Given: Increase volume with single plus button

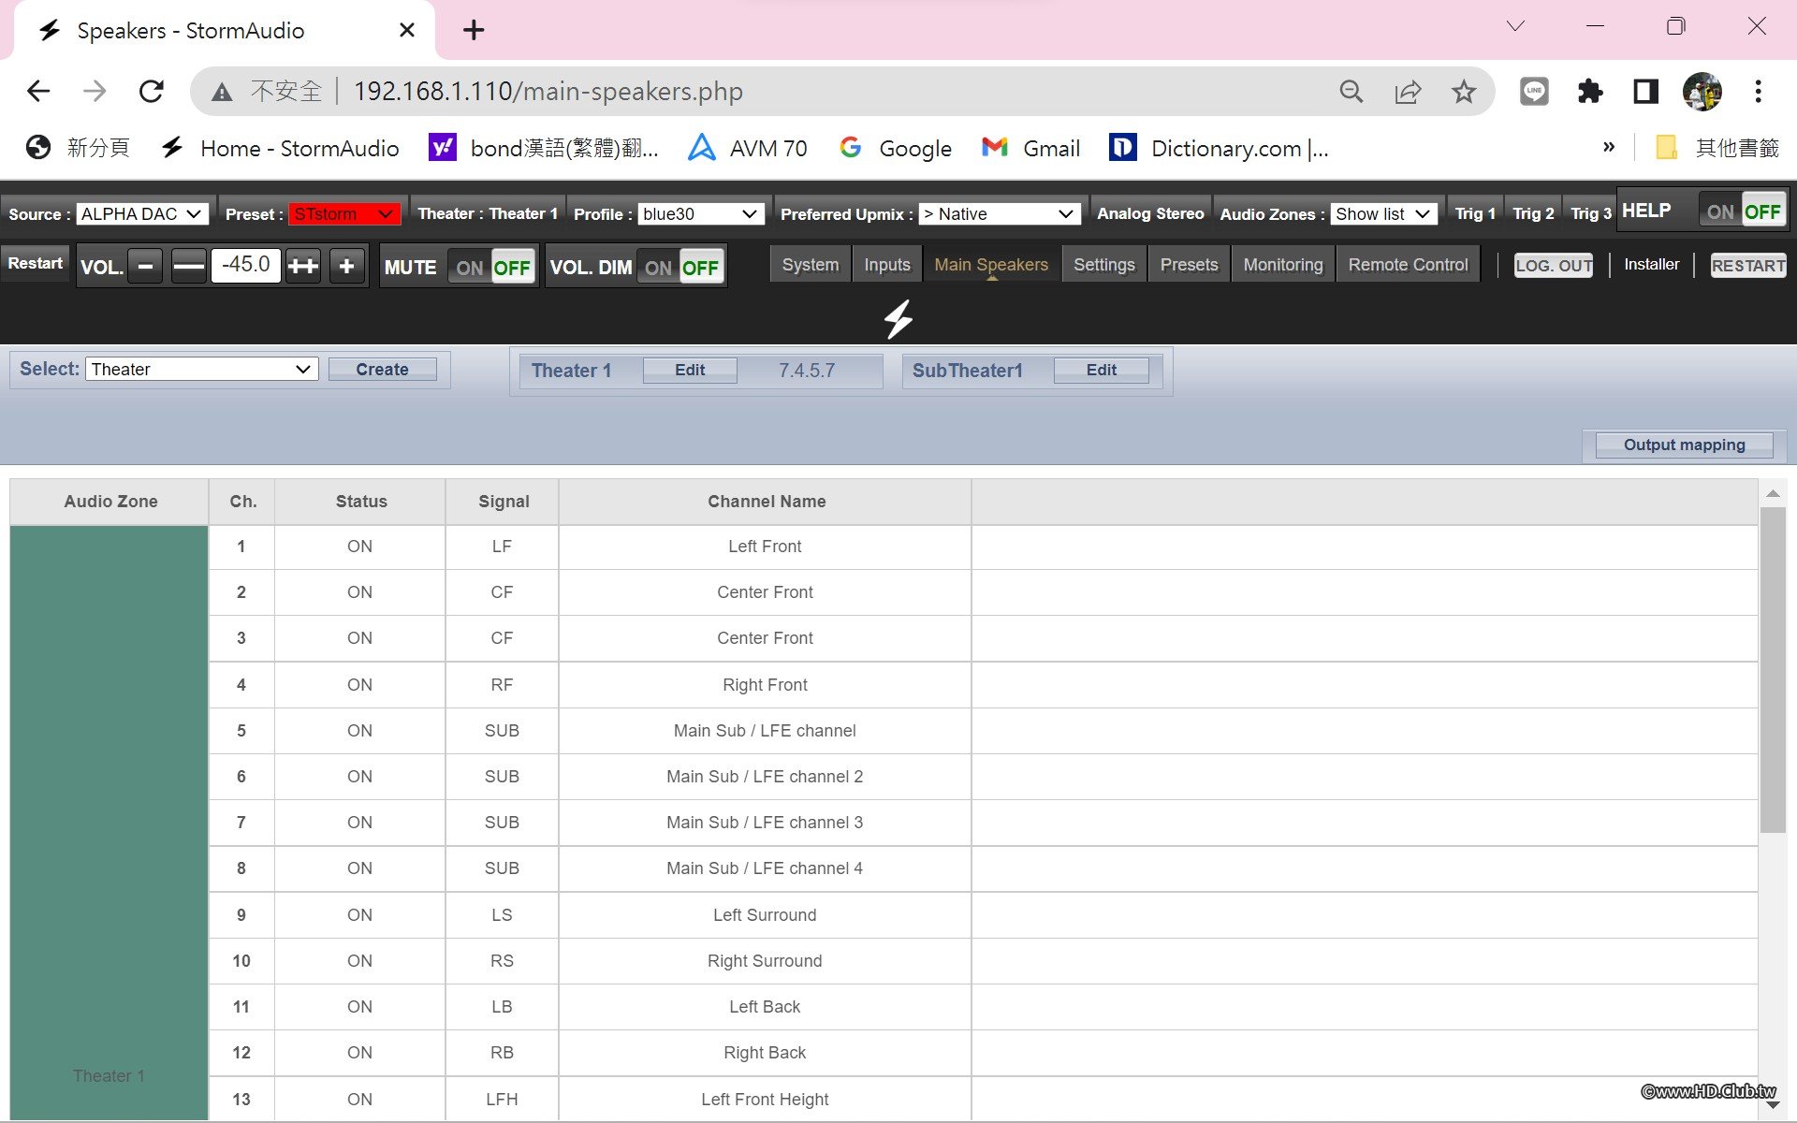Looking at the screenshot, I should tap(346, 267).
